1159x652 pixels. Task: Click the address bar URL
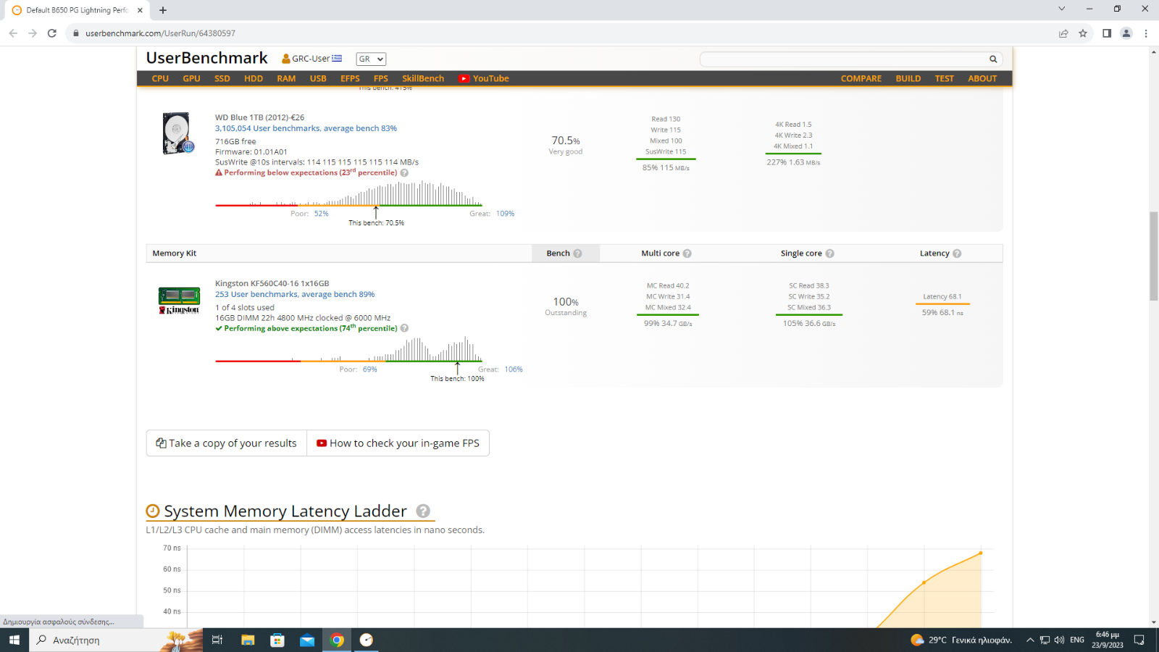pos(160,33)
